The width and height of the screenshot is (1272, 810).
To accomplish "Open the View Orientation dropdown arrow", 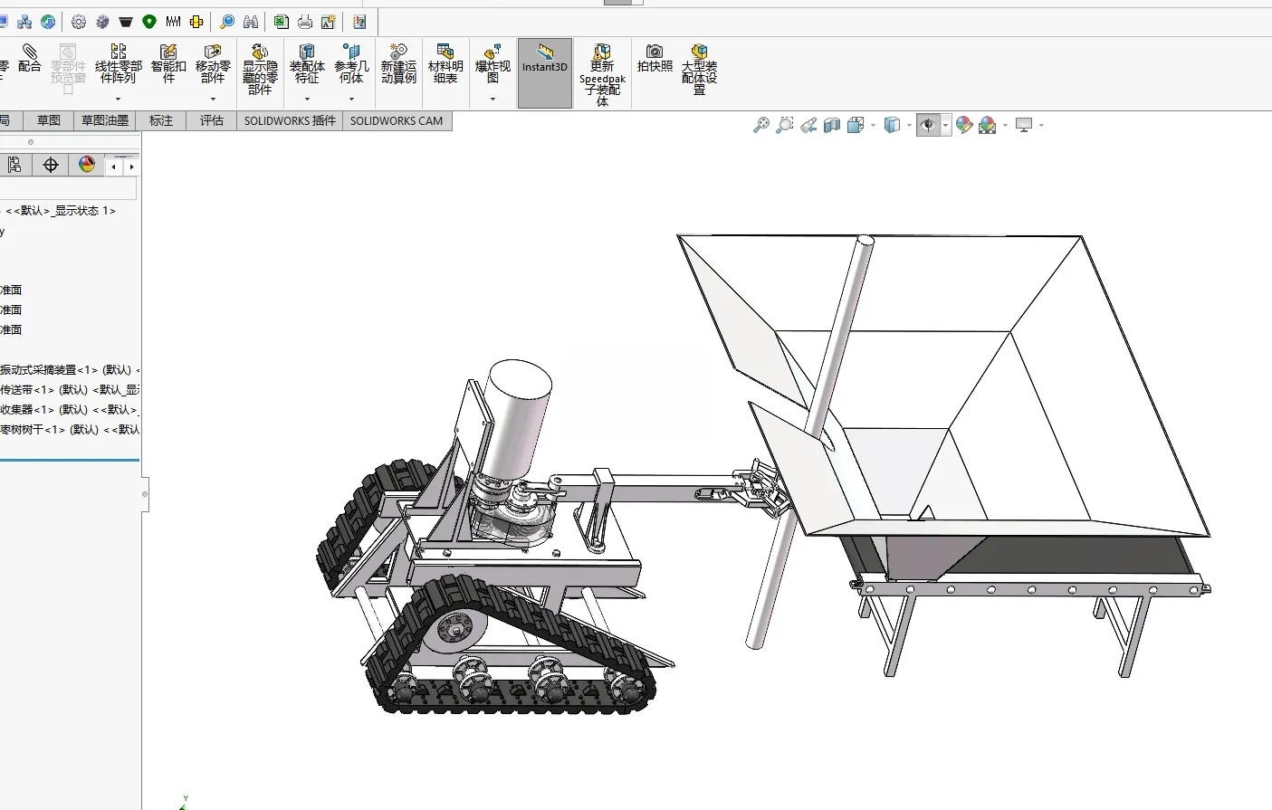I will point(873,125).
